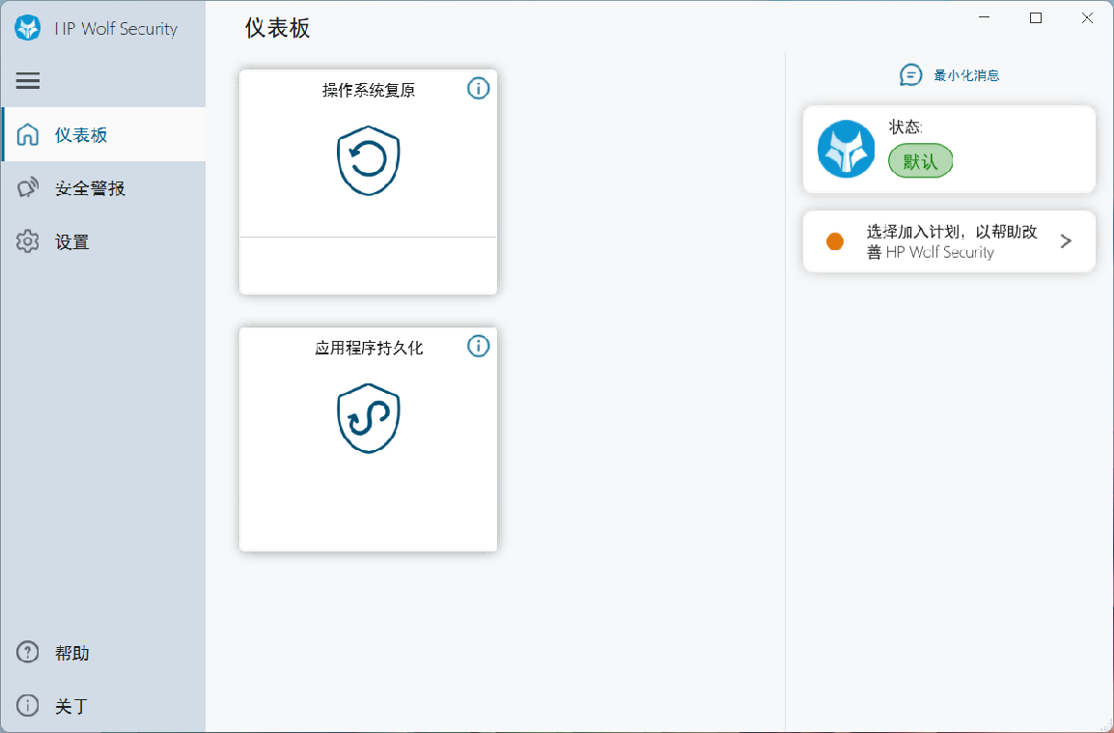The width and height of the screenshot is (1114, 733).
Task: Open the 选择加入计划 message card
Action: pos(949,241)
